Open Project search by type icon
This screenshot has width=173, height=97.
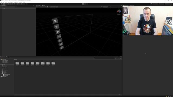(x=115, y=58)
